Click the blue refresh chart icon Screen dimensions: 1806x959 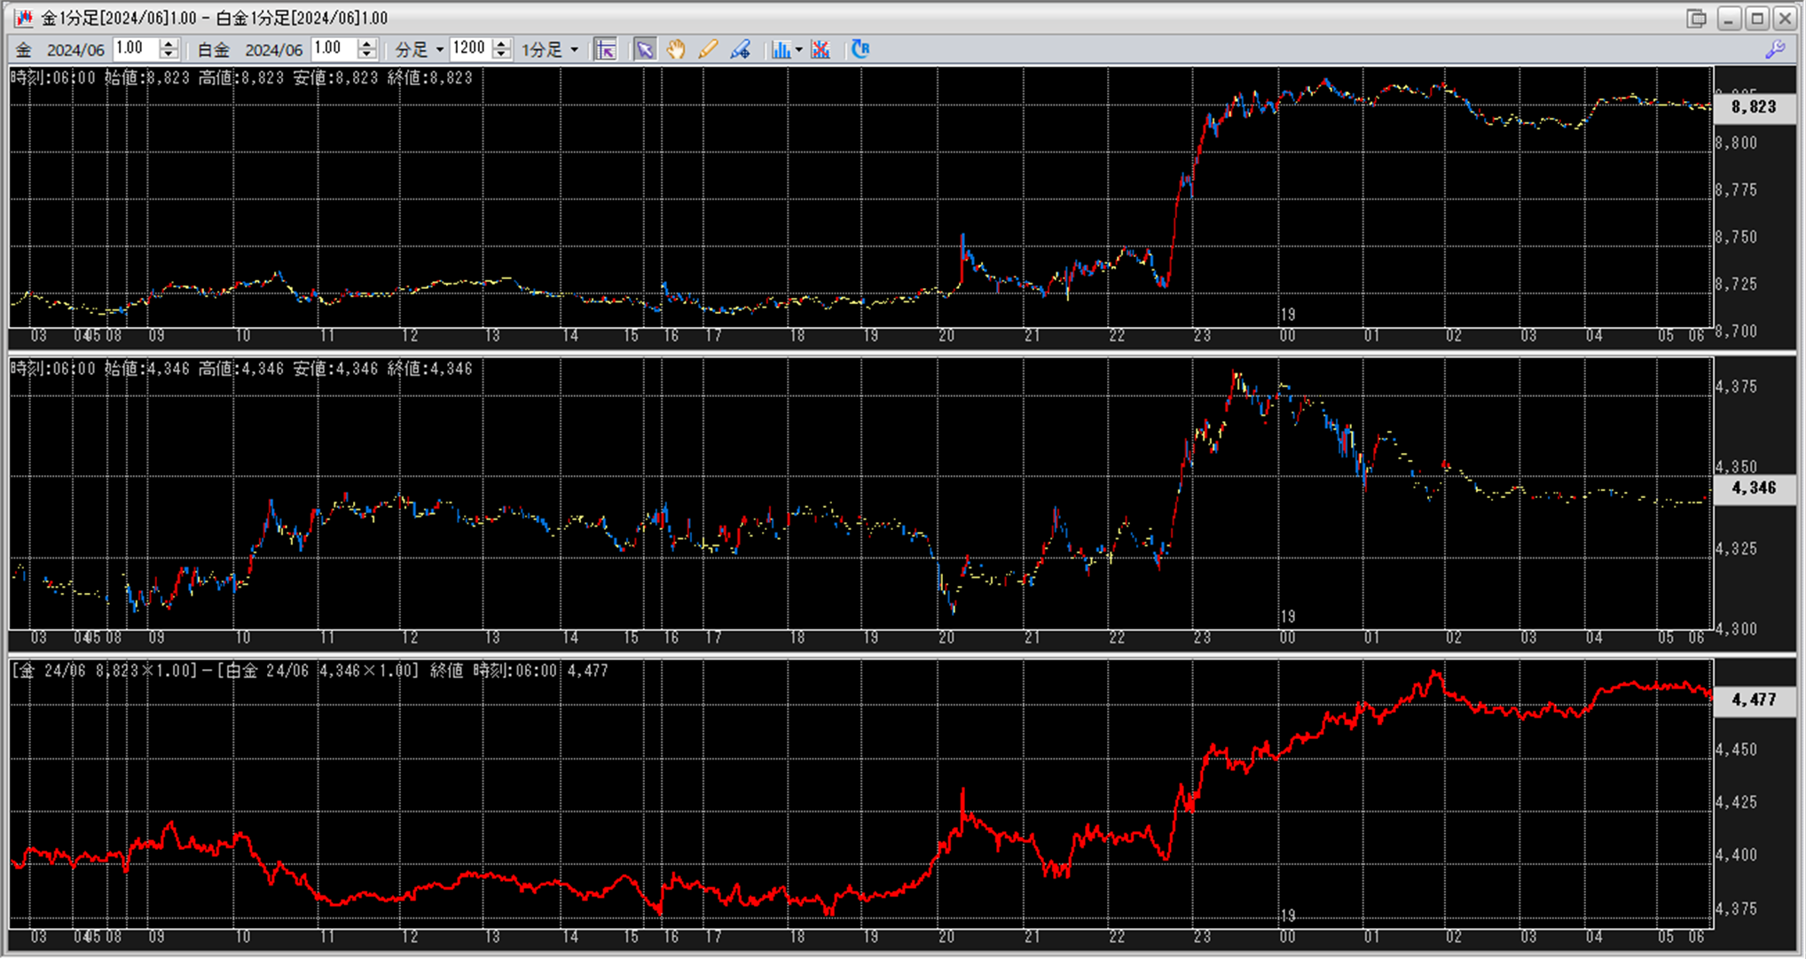(x=860, y=50)
